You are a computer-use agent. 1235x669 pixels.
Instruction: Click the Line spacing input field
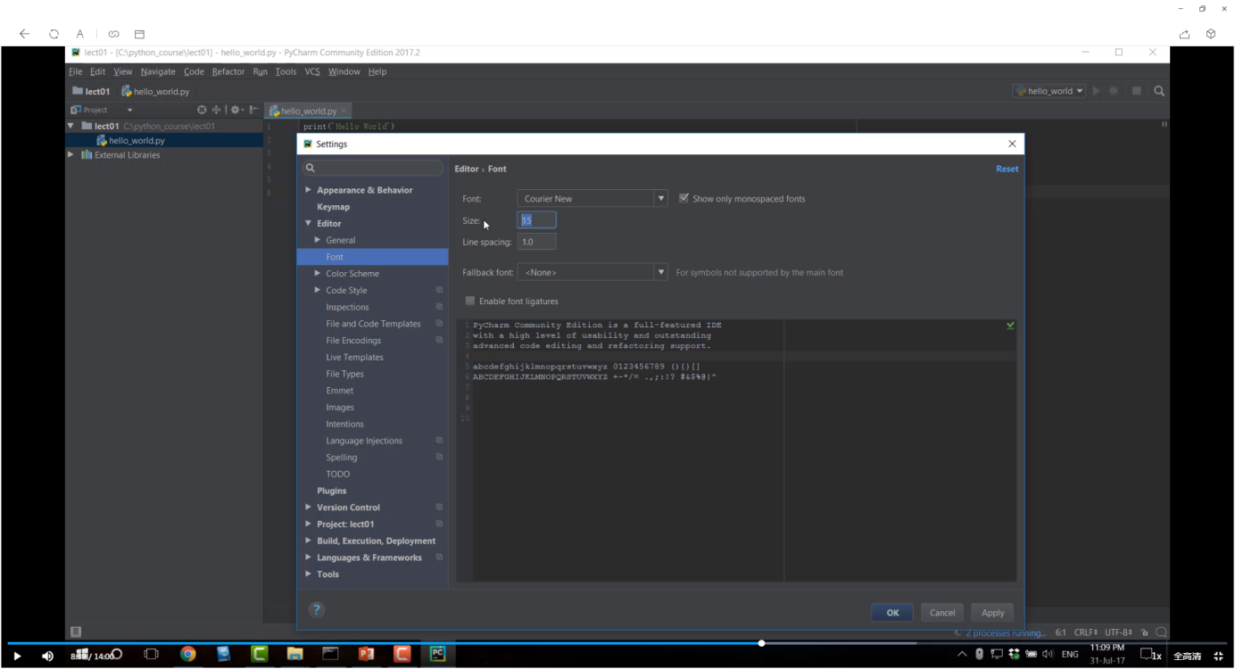tap(537, 242)
